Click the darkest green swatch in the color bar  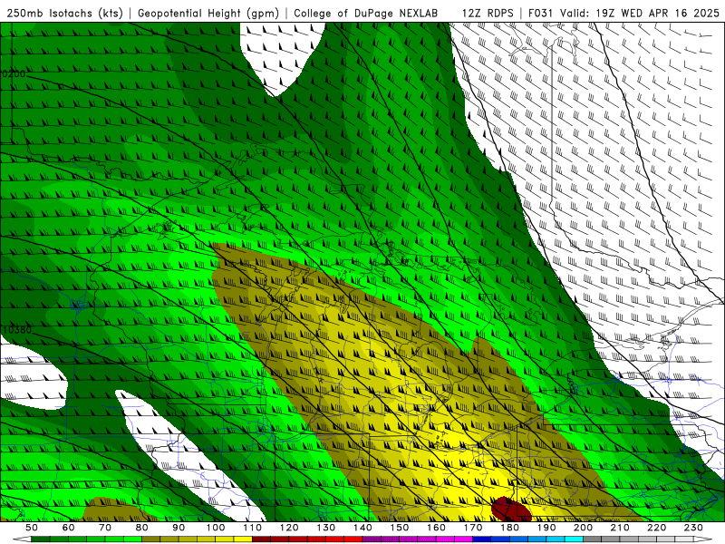click(x=40, y=539)
